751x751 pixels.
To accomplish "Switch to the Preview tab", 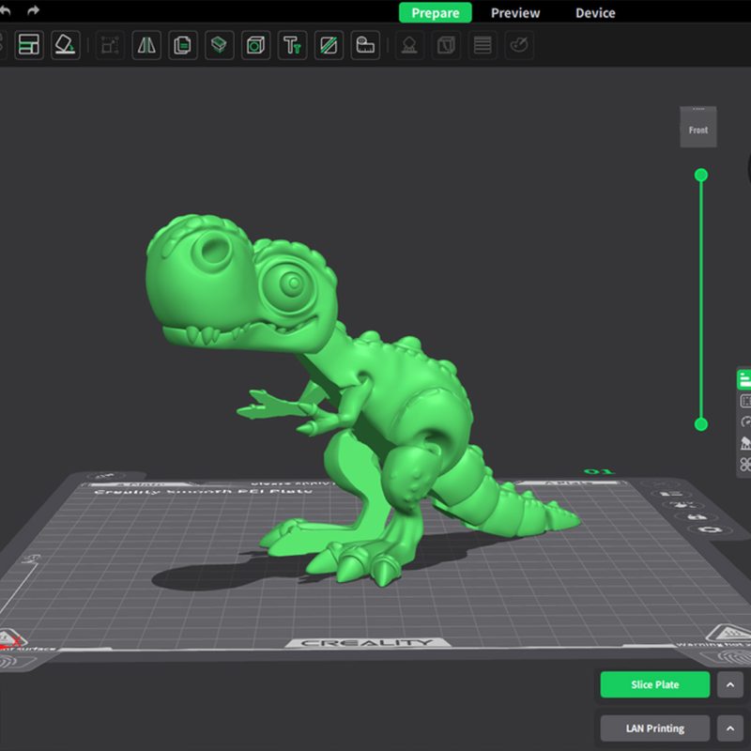I will (x=515, y=12).
